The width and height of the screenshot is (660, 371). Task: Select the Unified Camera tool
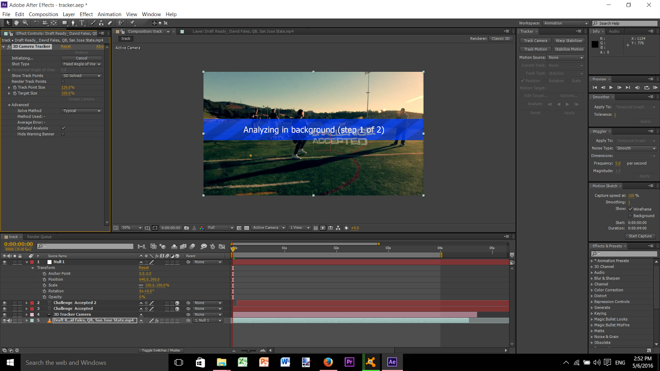point(45,23)
